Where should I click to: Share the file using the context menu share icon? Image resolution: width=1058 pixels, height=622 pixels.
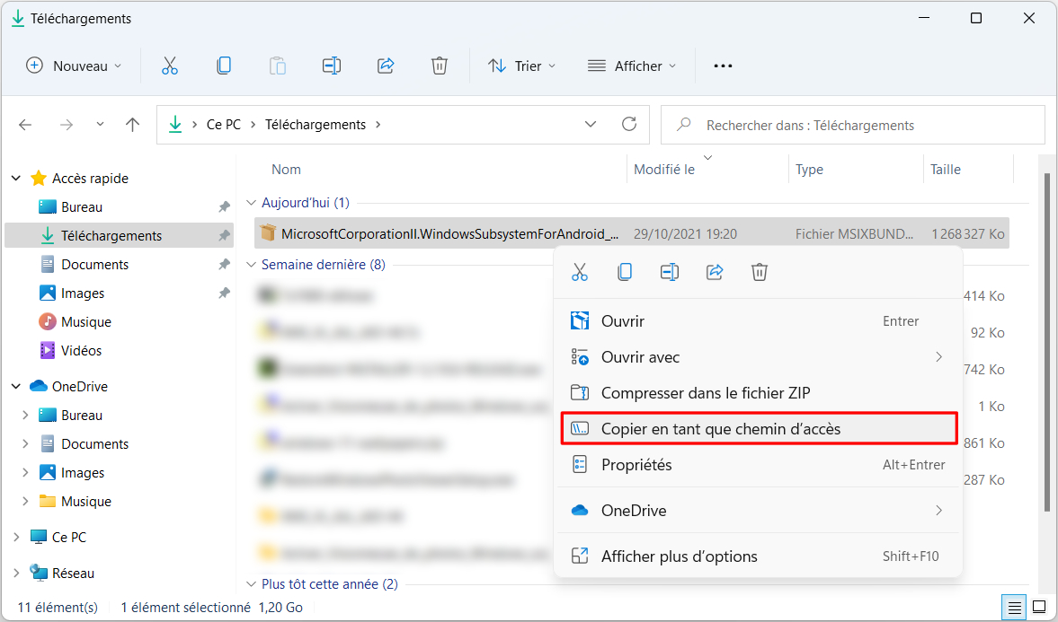(715, 272)
